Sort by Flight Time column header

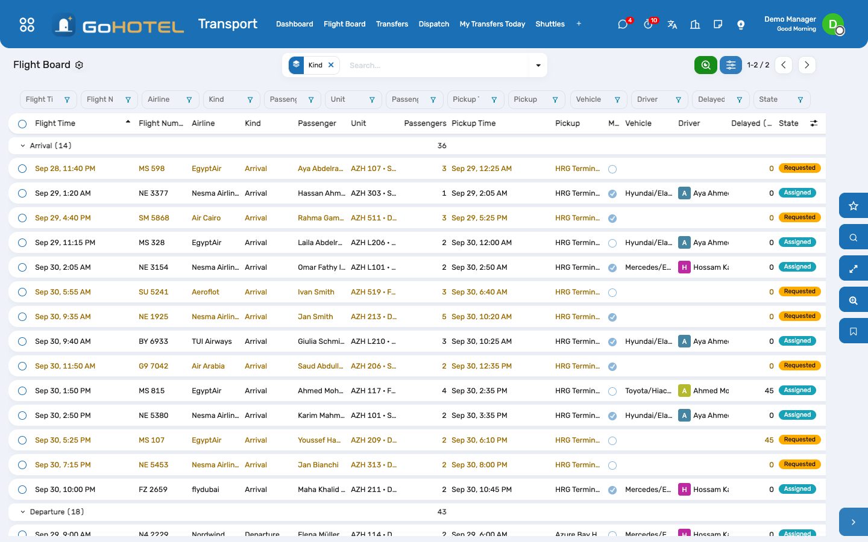(x=83, y=123)
